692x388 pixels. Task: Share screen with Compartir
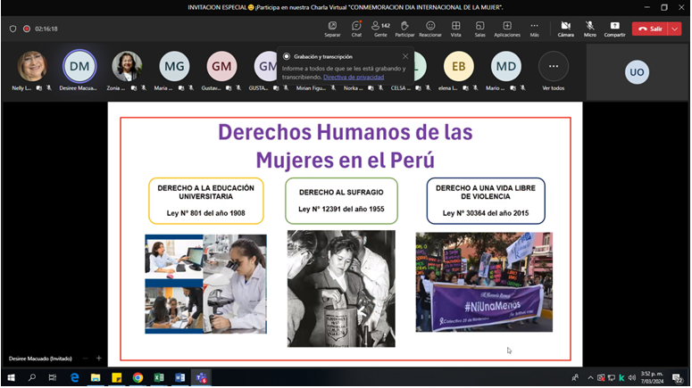[x=614, y=29]
